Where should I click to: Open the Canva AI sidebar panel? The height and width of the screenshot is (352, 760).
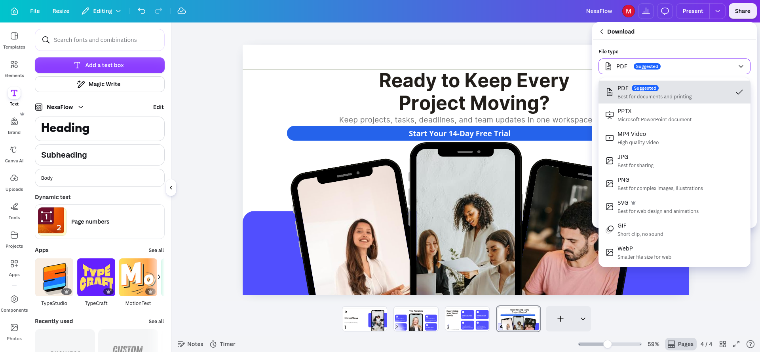pyautogui.click(x=14, y=154)
